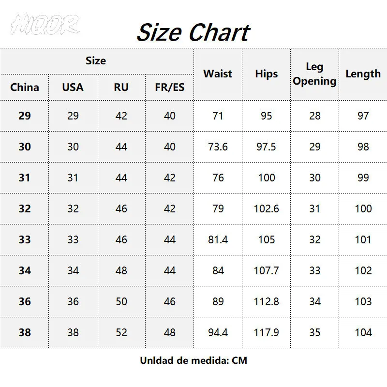Select the USA column header

(73, 88)
